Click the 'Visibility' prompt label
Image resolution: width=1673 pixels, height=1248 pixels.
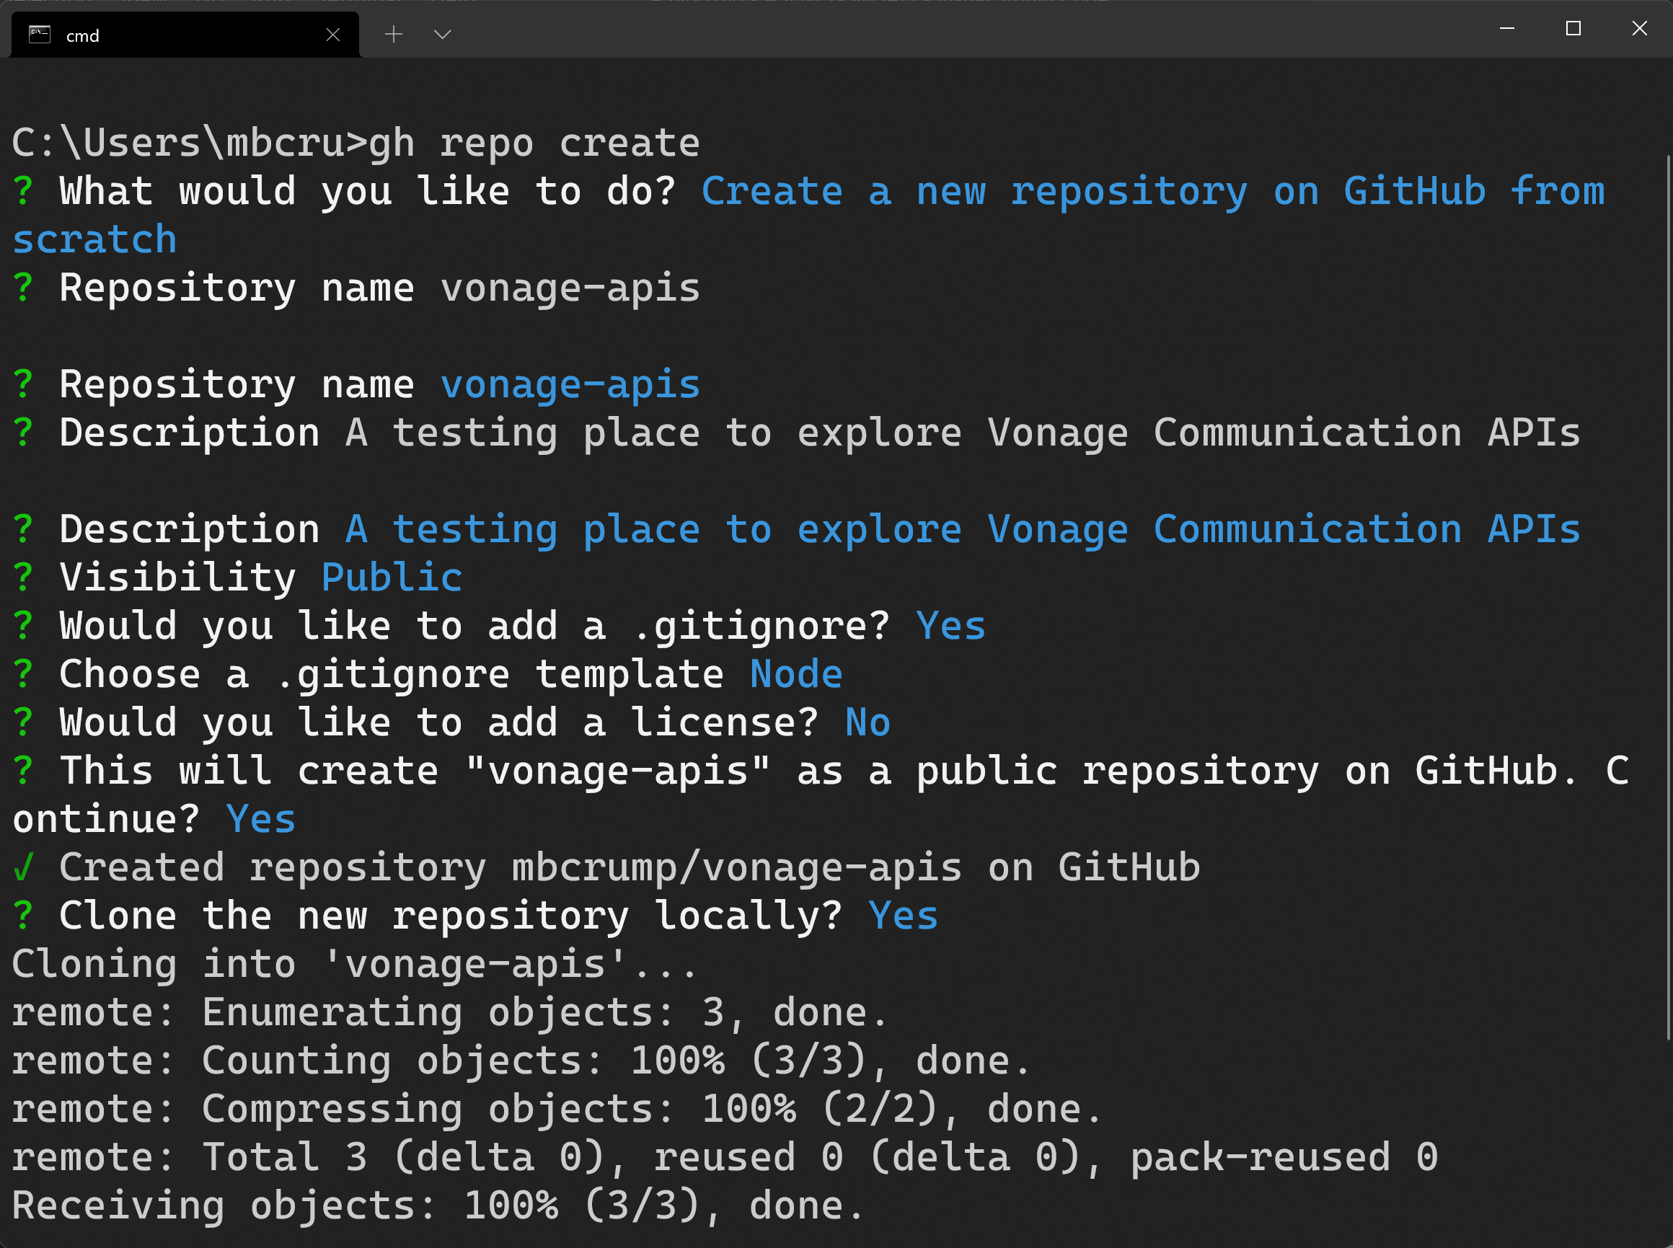click(177, 578)
